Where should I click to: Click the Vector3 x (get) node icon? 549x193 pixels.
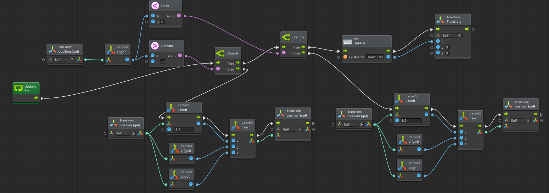[110, 50]
